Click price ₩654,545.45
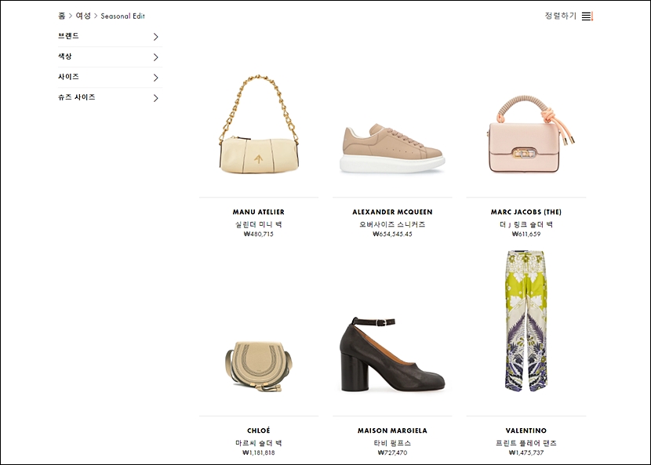This screenshot has height=465, width=651. (x=392, y=234)
